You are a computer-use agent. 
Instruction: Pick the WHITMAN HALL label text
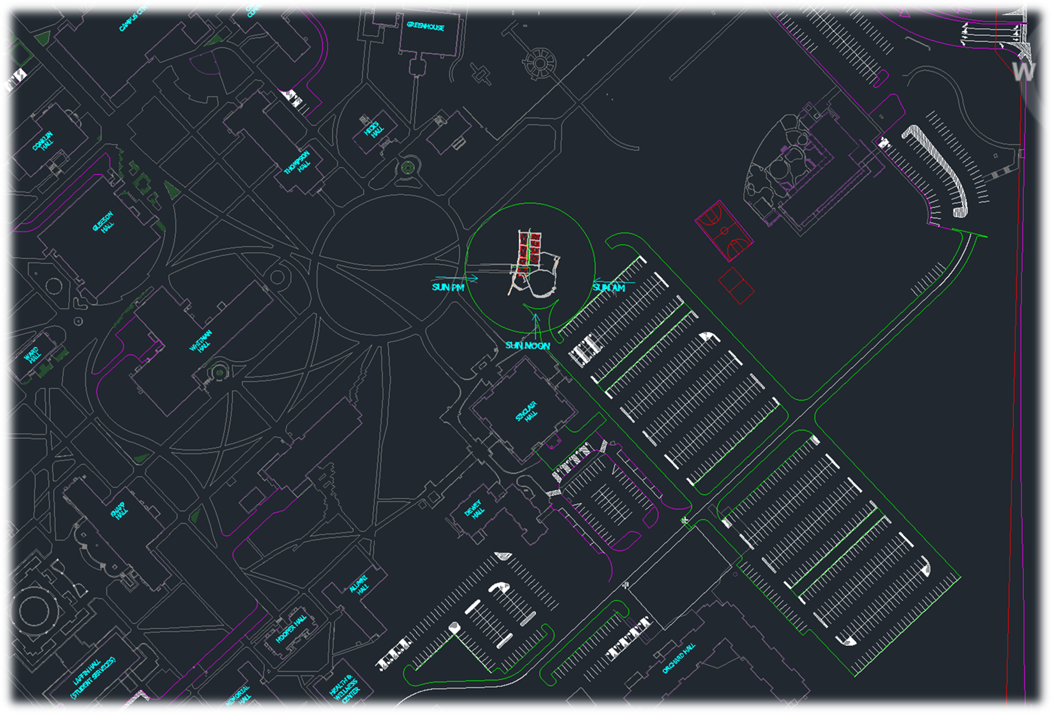coord(202,342)
